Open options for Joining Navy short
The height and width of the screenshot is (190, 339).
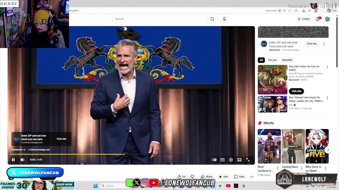click(301, 168)
